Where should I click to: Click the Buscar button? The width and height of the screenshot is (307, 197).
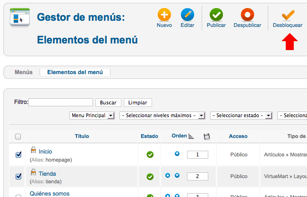tap(108, 103)
